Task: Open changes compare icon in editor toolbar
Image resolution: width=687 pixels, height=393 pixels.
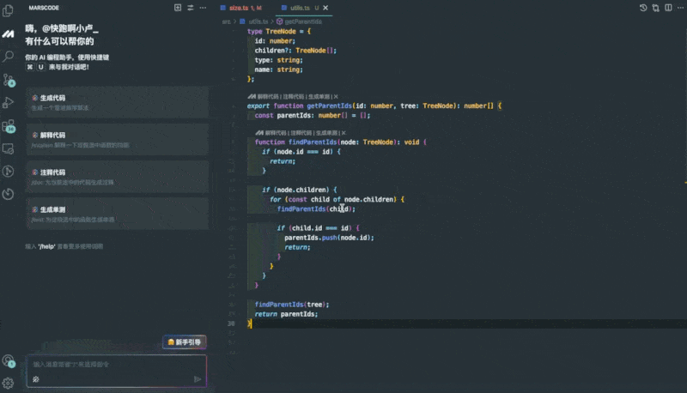Action: 656,8
